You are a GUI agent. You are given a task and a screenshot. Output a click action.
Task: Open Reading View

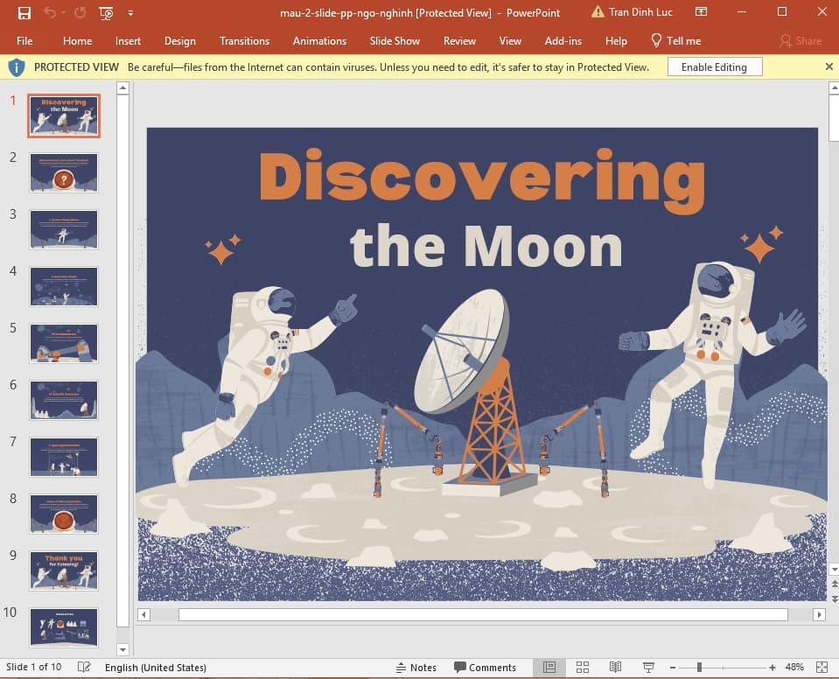coord(613,667)
